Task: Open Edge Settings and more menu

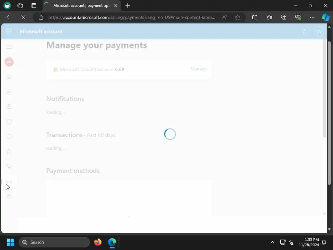Action: click(x=312, y=17)
